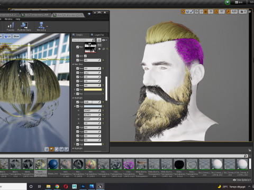Toggle the checkbox beside the texture thumbnail
This screenshot has width=254, height=190.
[x=77, y=47]
